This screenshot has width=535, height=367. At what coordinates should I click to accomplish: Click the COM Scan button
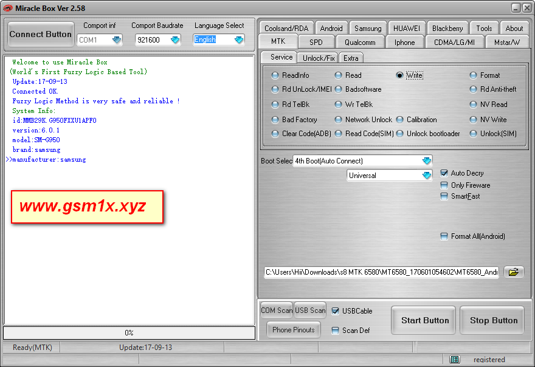click(277, 310)
